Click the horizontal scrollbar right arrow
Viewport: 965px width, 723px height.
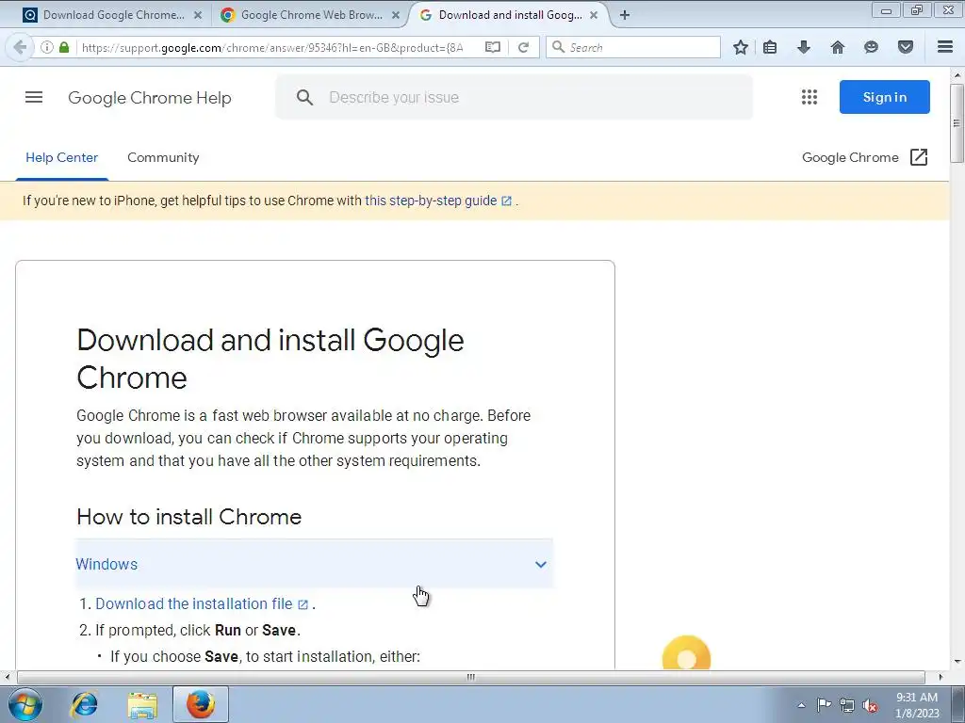940,677
